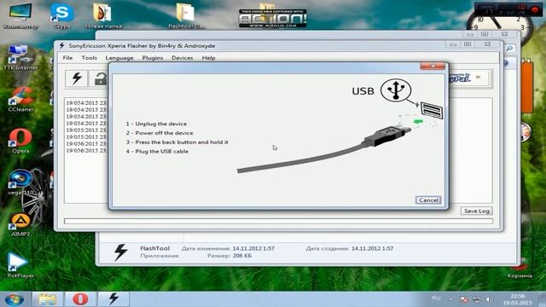The width and height of the screenshot is (546, 307).
Task: Open Explorer from the taskbar
Action: click(x=47, y=299)
